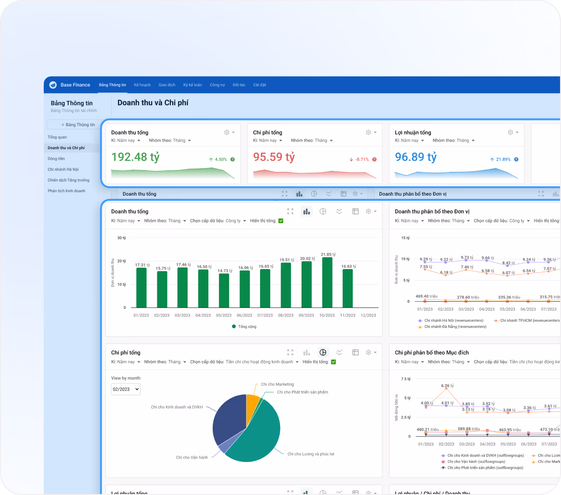
Task: Open Chiến dịch Tăng trưởng dashboard in sidebar
Action: pyautogui.click(x=69, y=180)
